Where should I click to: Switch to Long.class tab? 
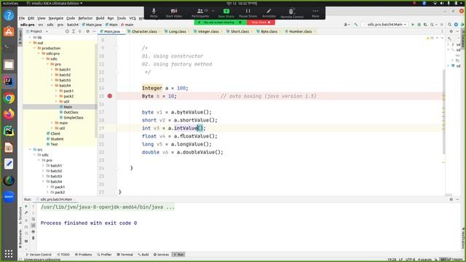[x=177, y=31]
